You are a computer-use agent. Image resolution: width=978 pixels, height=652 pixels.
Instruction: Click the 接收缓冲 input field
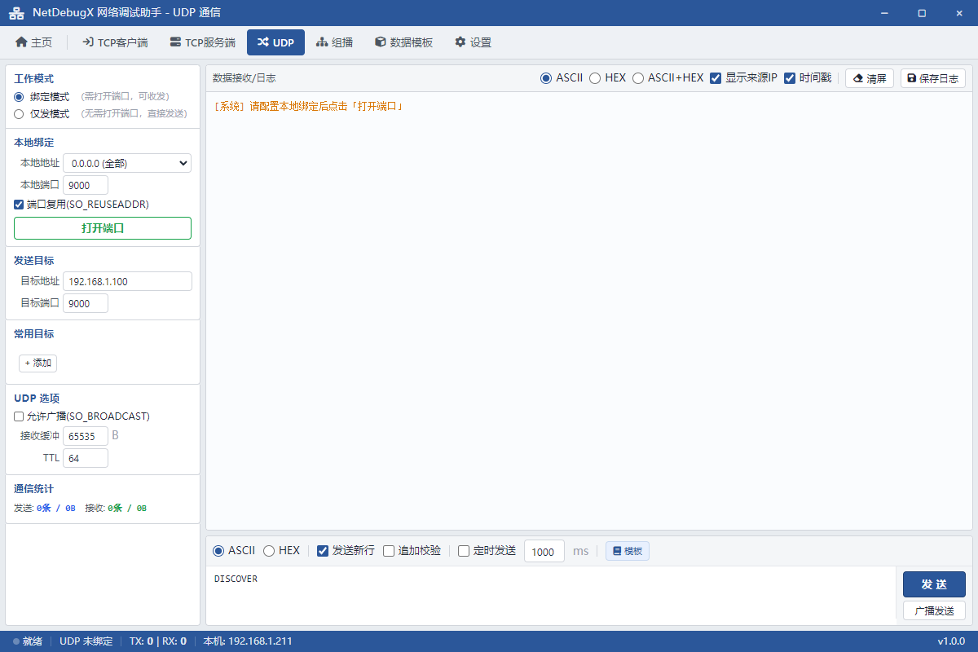[86, 436]
